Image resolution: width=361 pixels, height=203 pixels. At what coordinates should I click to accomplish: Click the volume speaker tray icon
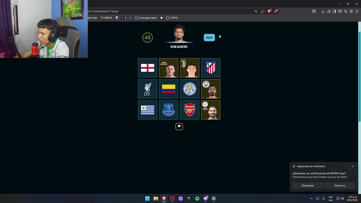342,198
